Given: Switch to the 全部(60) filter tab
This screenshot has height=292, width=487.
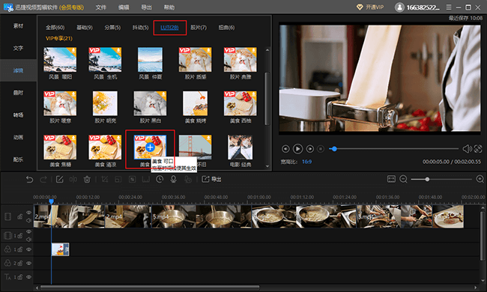Looking at the screenshot, I should (55, 27).
